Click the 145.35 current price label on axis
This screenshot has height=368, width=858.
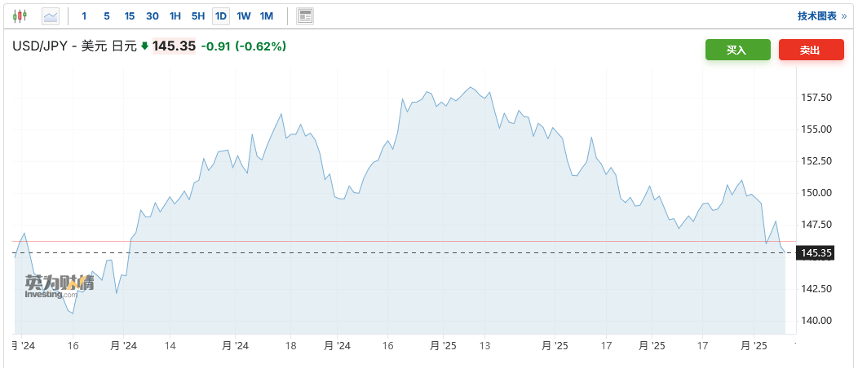tap(816, 253)
